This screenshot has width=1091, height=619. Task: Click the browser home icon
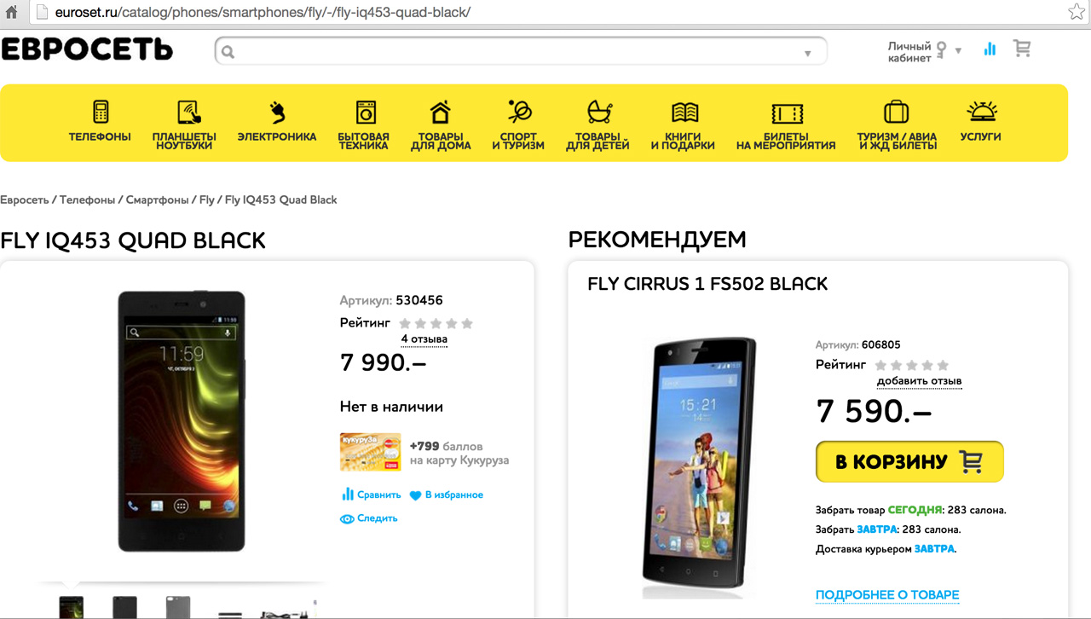(x=11, y=12)
